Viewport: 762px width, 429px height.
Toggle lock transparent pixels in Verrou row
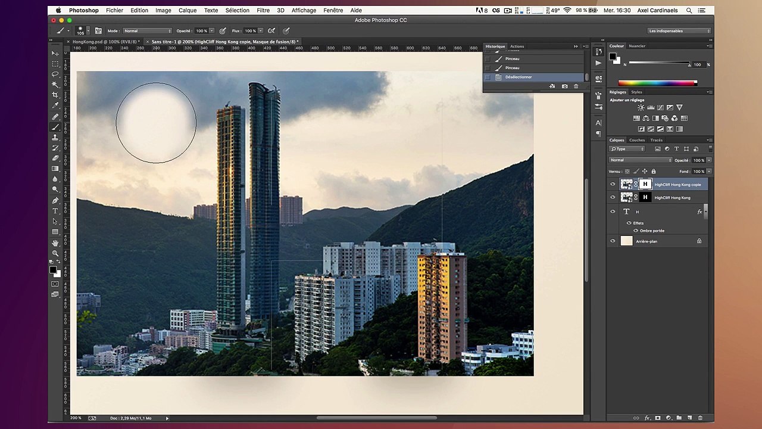click(x=627, y=172)
